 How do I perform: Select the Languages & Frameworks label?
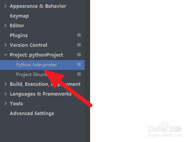pos(41,94)
